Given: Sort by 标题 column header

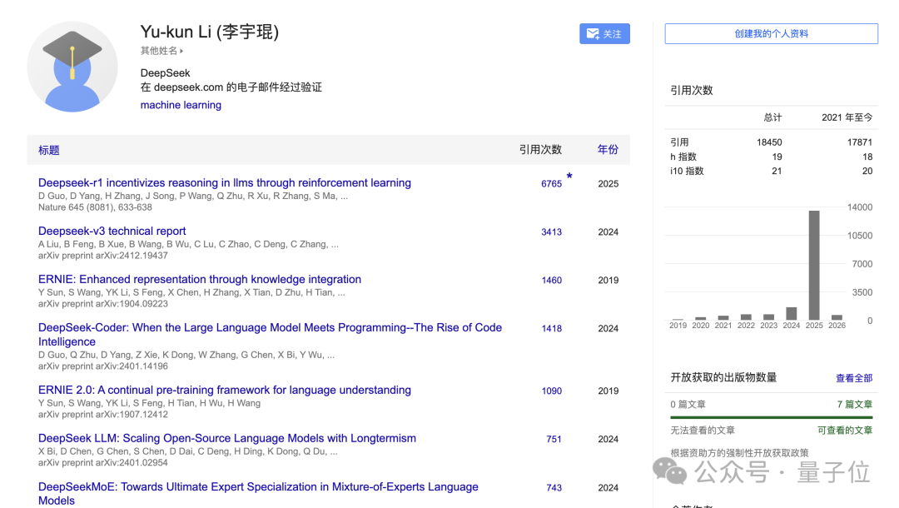Looking at the screenshot, I should pos(49,151).
